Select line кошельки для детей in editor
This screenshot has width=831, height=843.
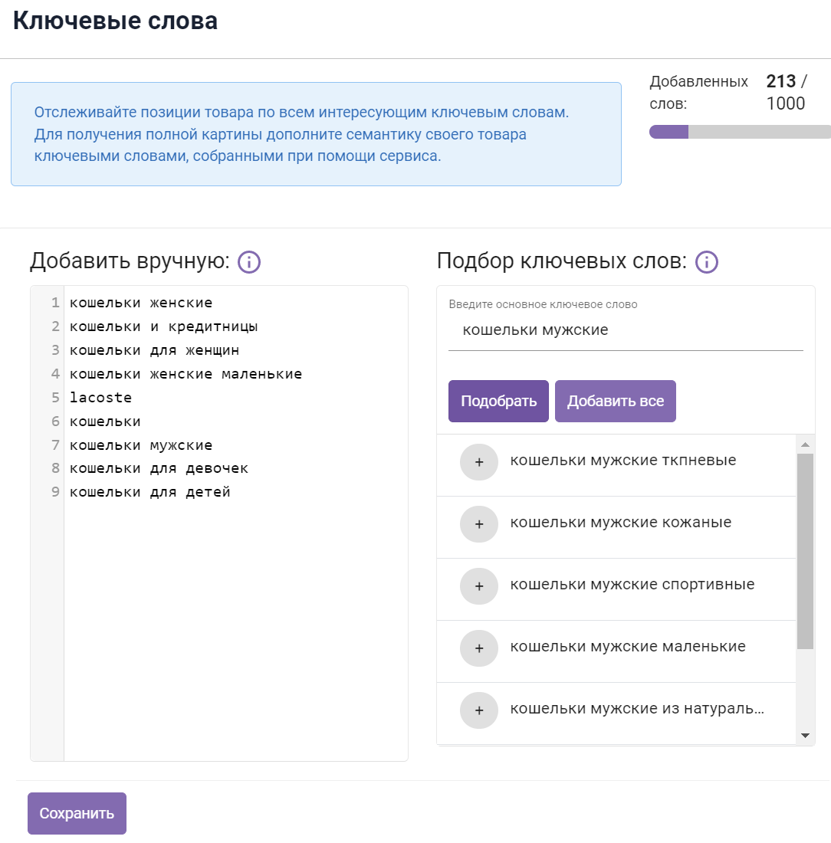tap(149, 492)
